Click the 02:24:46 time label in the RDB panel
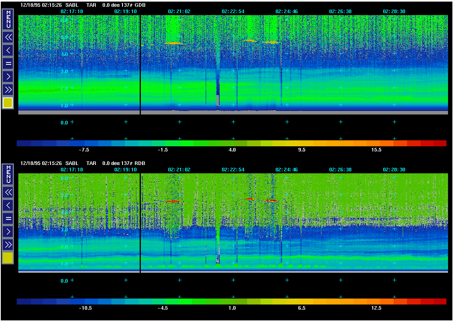 click(x=286, y=170)
